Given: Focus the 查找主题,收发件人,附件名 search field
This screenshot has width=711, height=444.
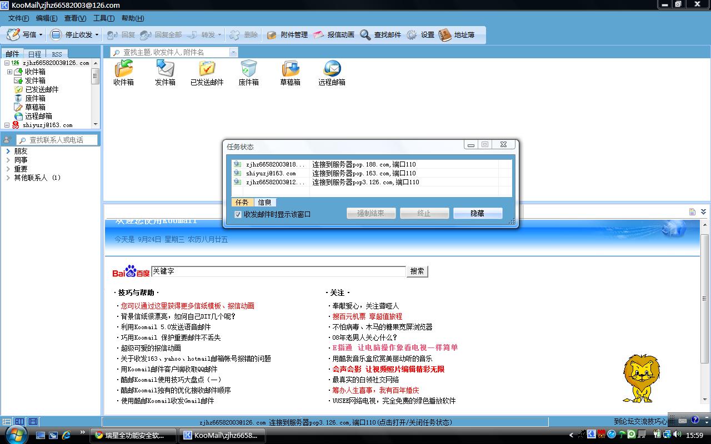Looking at the screenshot, I should pyautogui.click(x=174, y=52).
